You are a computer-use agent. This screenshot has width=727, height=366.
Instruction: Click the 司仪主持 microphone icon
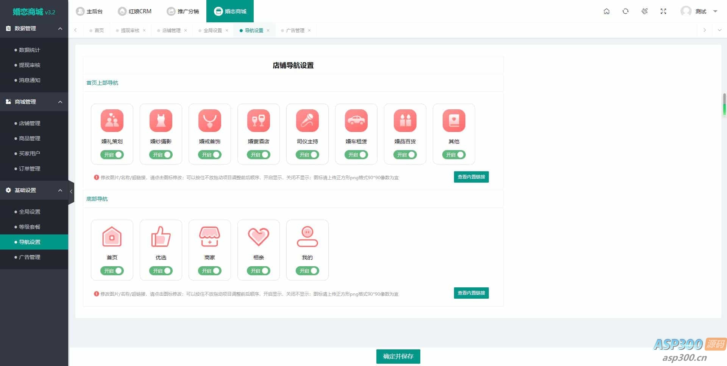(307, 121)
